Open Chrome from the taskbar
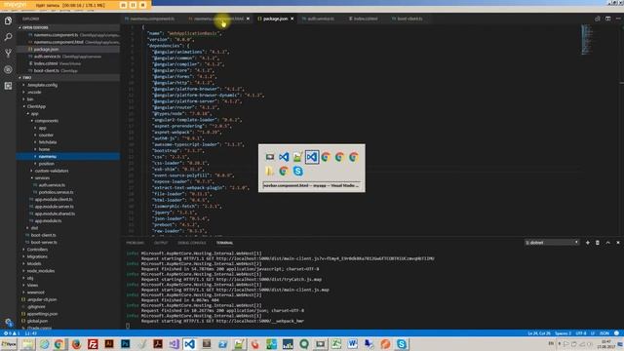 click(59, 344)
